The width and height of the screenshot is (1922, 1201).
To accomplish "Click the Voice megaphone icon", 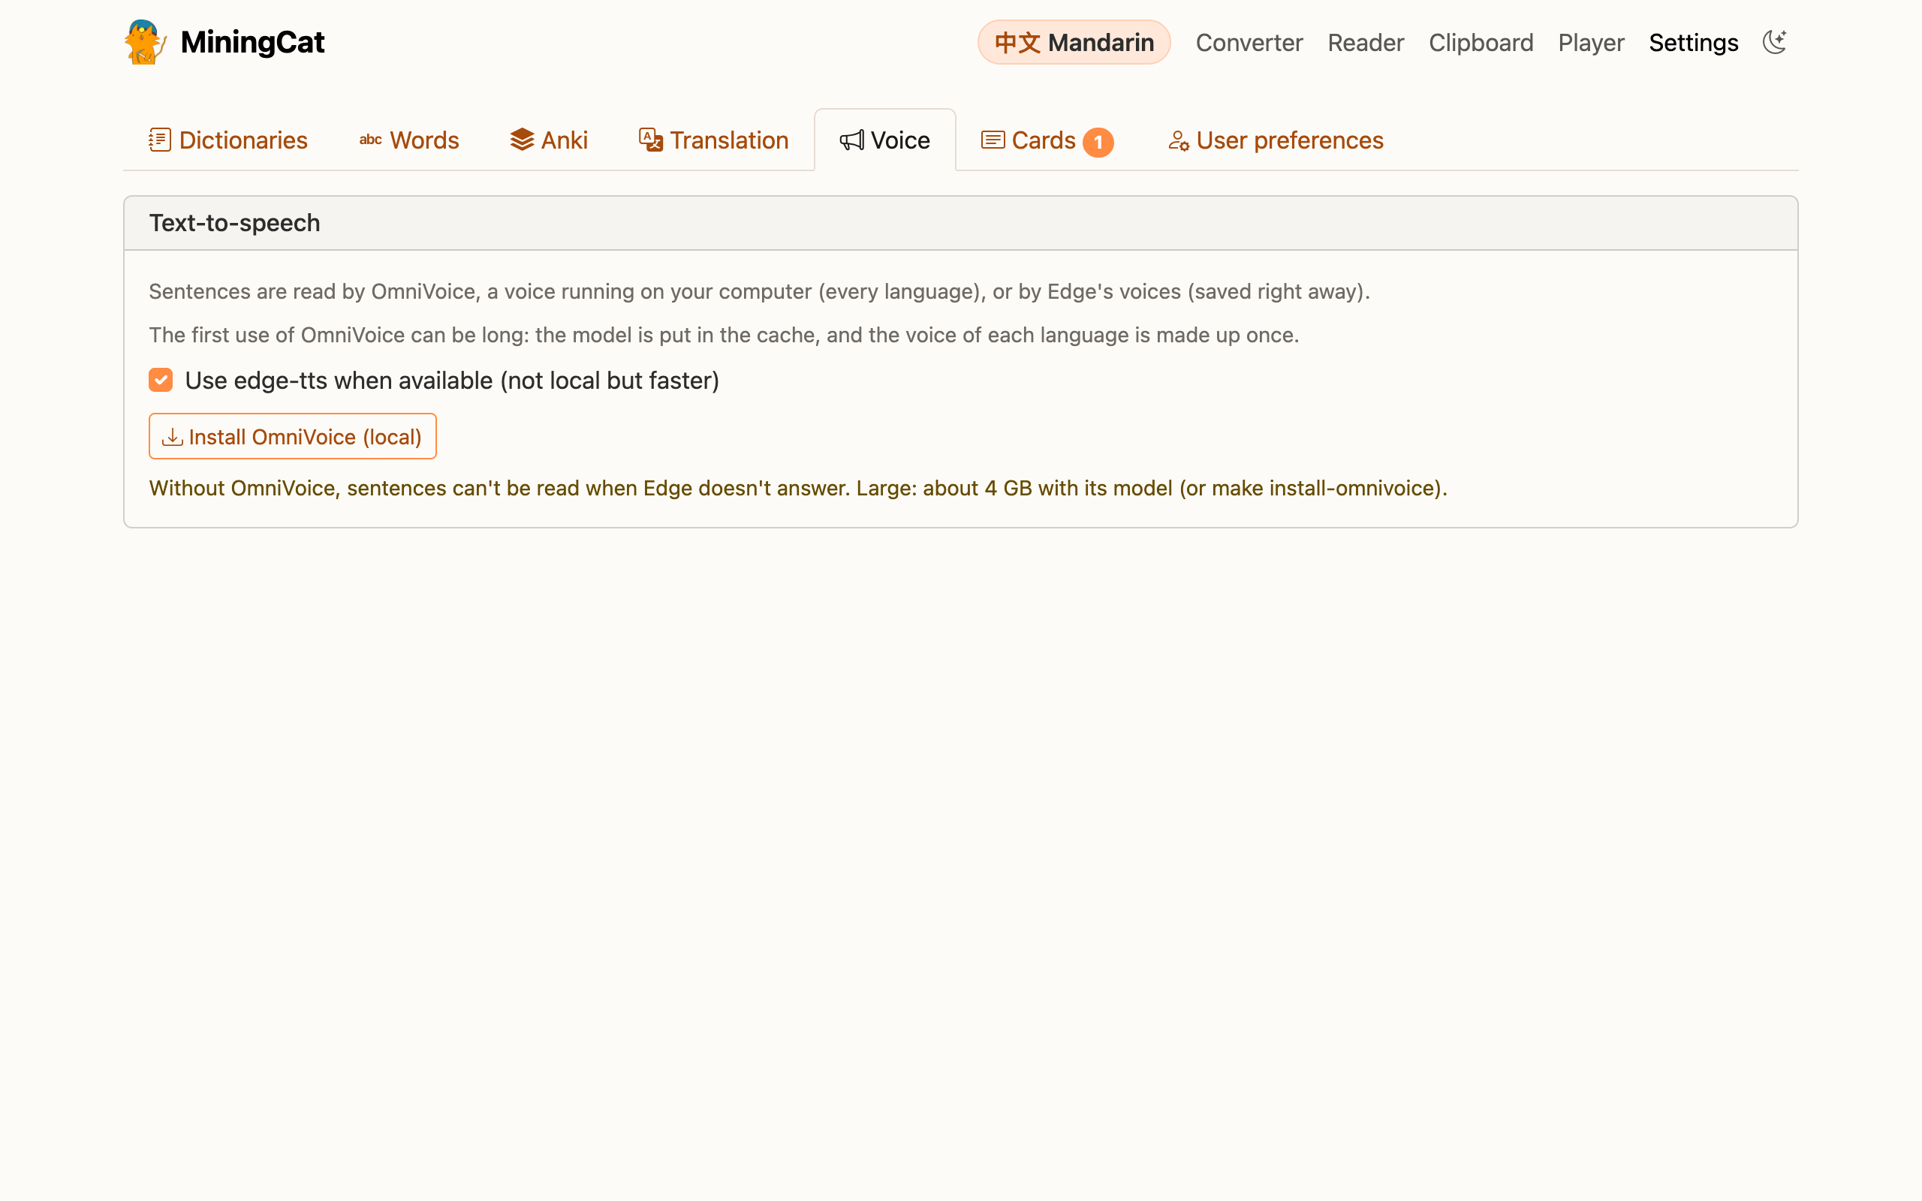I will [x=851, y=140].
